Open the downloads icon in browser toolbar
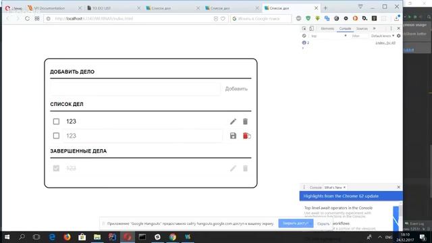This screenshot has height=243, width=432. [x=396, y=18]
